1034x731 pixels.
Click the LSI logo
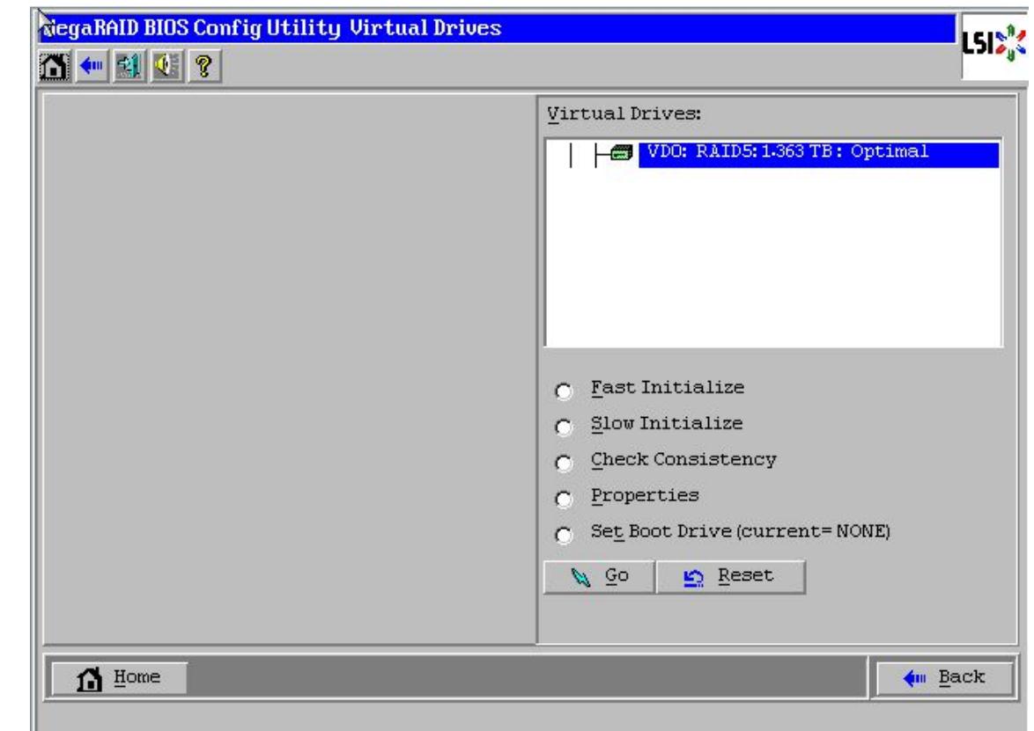[993, 44]
